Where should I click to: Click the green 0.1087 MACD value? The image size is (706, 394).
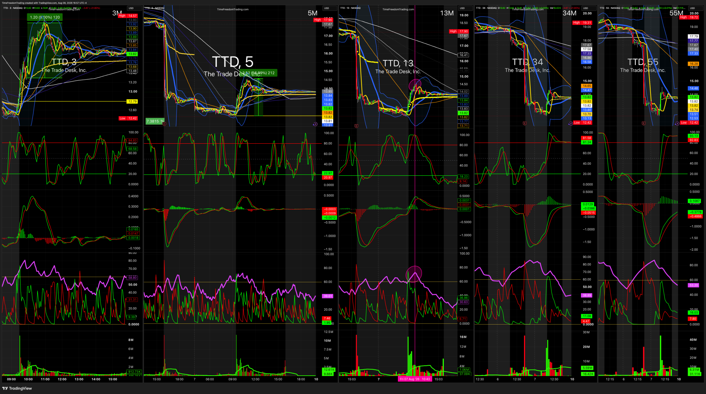pyautogui.click(x=695, y=201)
